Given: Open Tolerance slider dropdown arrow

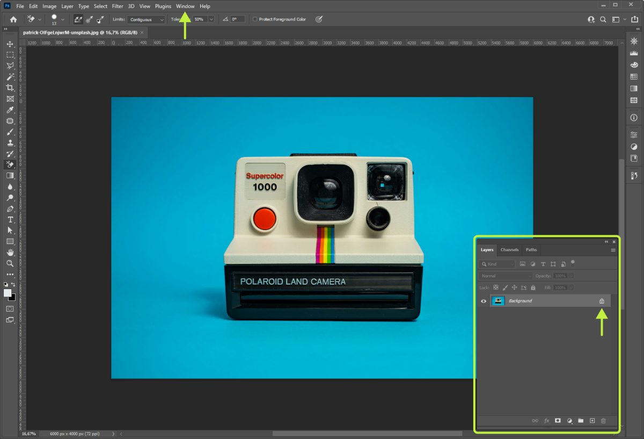Looking at the screenshot, I should click(211, 19).
